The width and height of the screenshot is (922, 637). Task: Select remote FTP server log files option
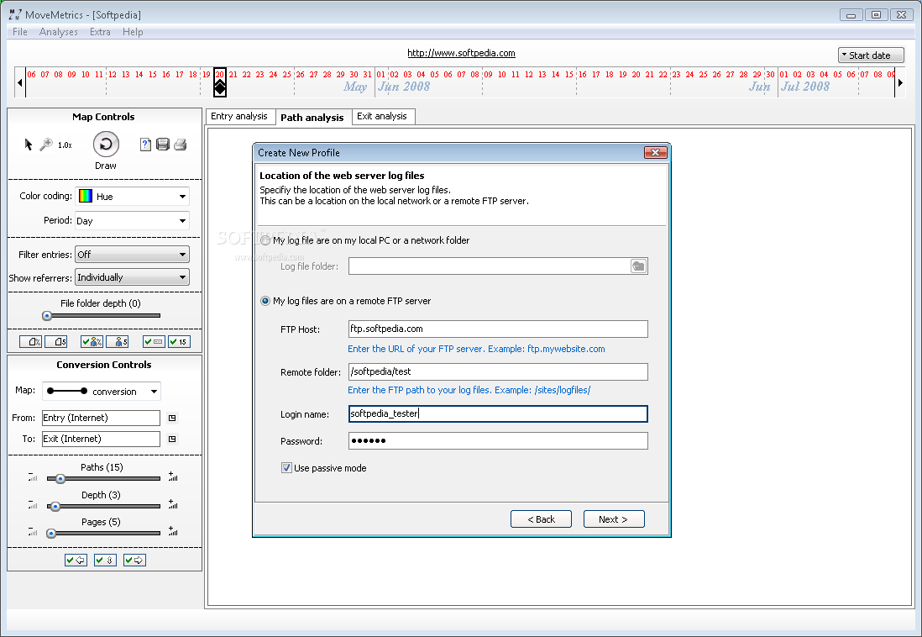[x=265, y=302]
